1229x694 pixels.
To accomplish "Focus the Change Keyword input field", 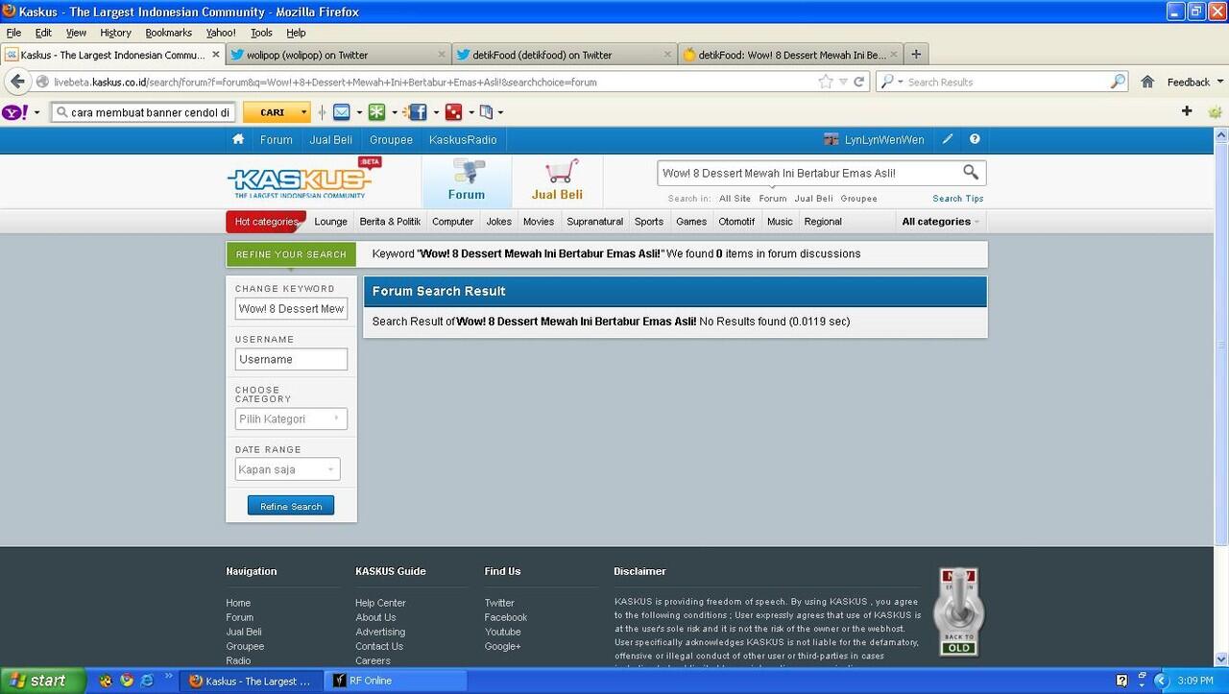I will pos(291,308).
